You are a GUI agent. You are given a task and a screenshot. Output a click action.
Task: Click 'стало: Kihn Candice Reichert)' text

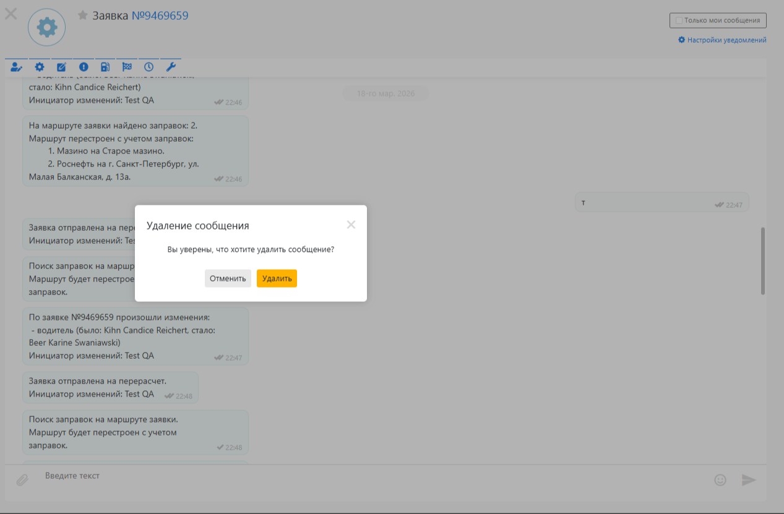[x=85, y=87]
